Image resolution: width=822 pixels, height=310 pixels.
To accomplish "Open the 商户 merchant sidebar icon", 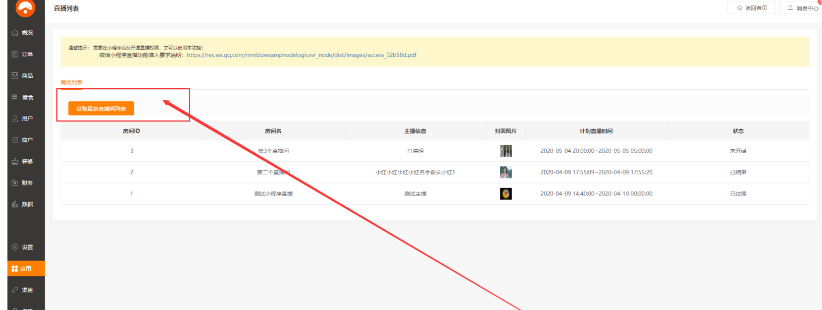I will point(15,140).
